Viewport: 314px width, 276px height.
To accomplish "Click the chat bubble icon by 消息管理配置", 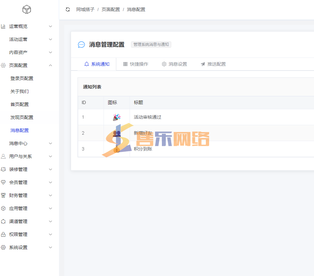I will pos(81,45).
